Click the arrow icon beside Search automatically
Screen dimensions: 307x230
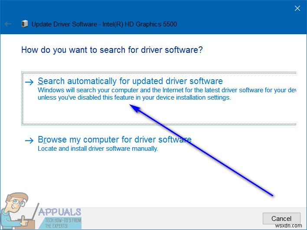tap(29, 82)
